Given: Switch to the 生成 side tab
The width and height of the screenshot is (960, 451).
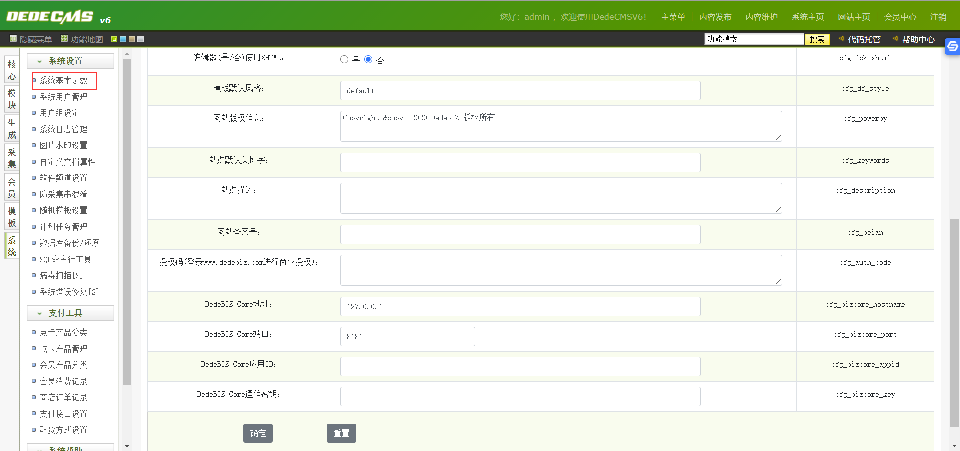Looking at the screenshot, I should [x=12, y=129].
